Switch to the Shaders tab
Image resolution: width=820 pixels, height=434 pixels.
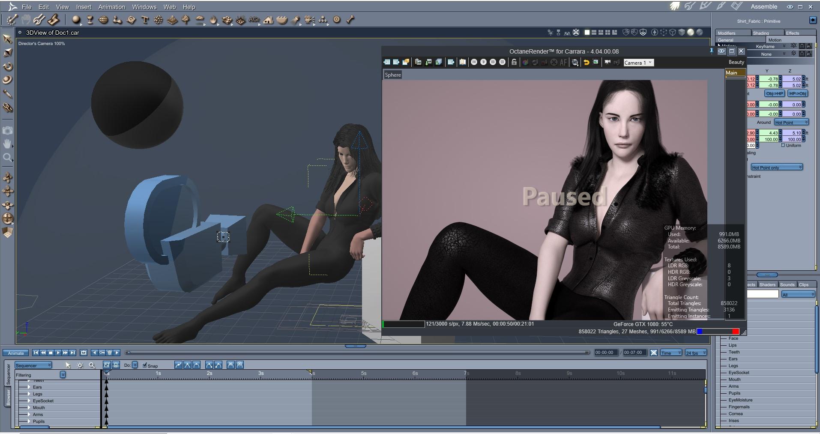coord(767,284)
